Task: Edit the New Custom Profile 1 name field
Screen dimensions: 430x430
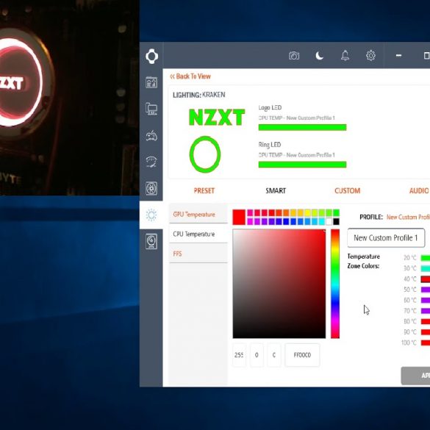Action: click(386, 237)
